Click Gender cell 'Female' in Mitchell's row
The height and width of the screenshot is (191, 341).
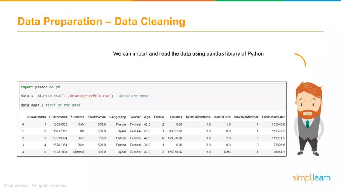click(135, 152)
